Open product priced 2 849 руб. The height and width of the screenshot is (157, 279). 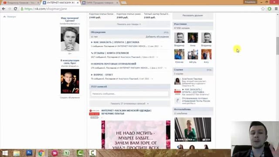(129, 16)
